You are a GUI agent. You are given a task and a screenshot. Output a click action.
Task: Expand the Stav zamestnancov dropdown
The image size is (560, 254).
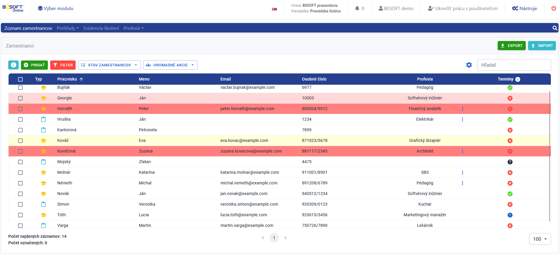coord(109,65)
